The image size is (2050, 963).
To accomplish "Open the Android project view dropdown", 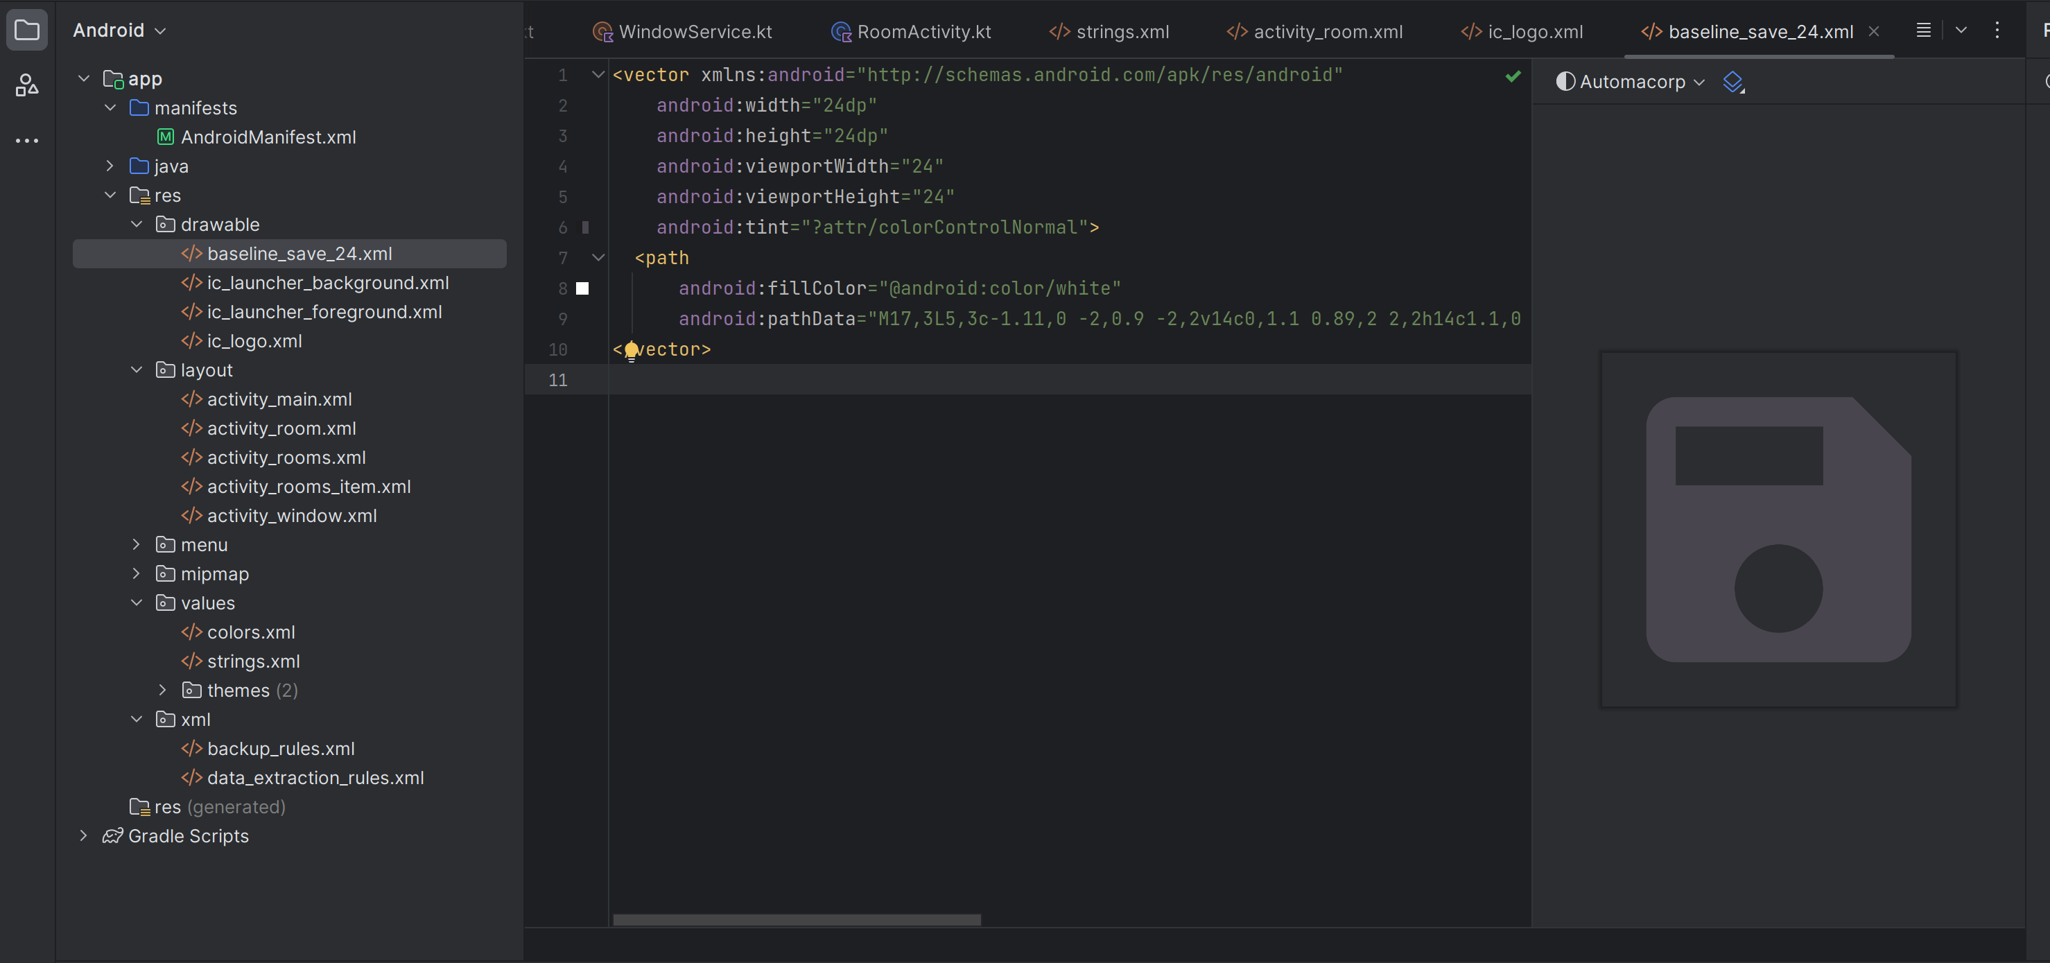I will coord(119,31).
